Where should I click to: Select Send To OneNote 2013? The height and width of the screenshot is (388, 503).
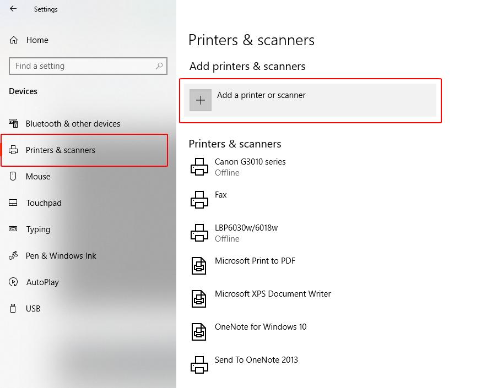(256, 360)
